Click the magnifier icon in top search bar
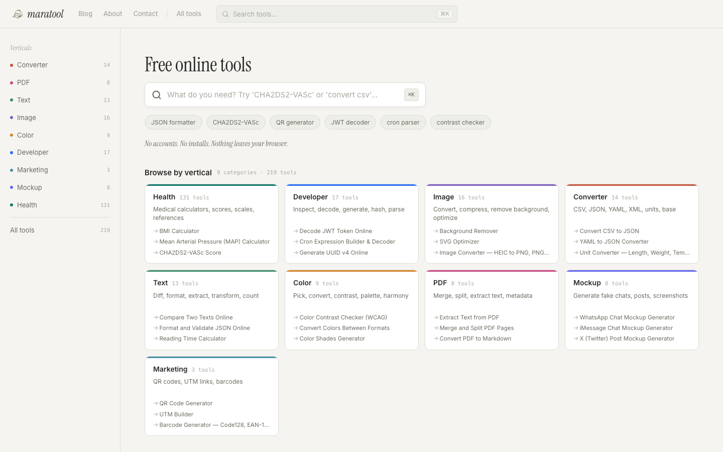This screenshot has width=723, height=452. point(225,14)
